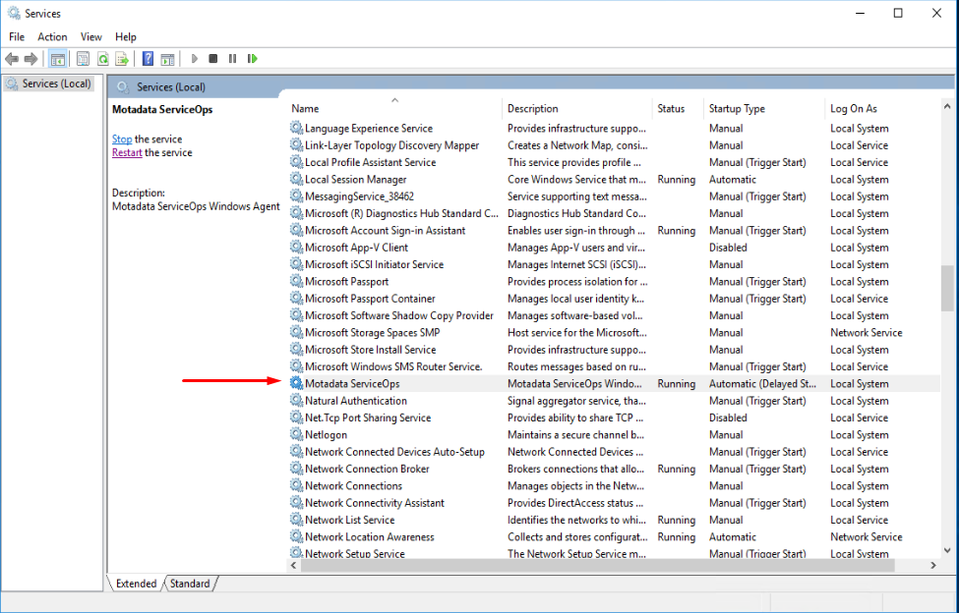Click the Stop the service link

tap(122, 139)
